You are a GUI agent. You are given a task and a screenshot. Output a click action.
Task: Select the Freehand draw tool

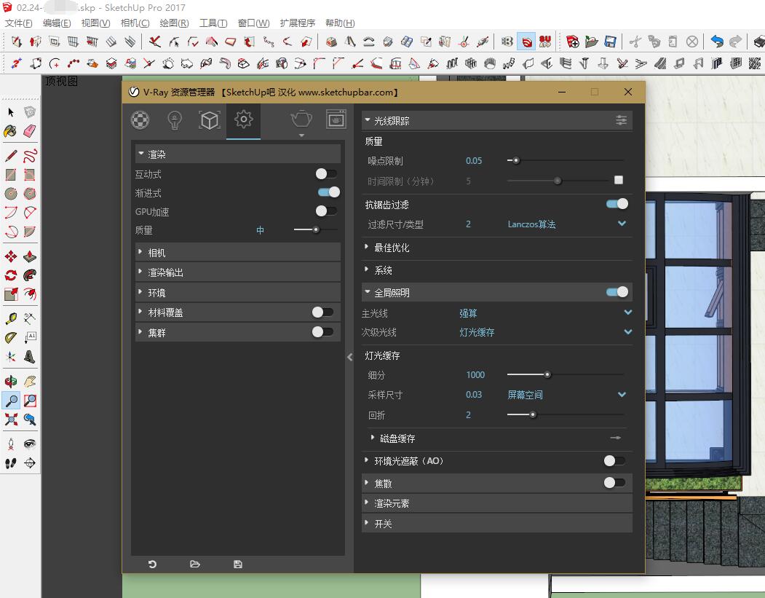click(30, 156)
